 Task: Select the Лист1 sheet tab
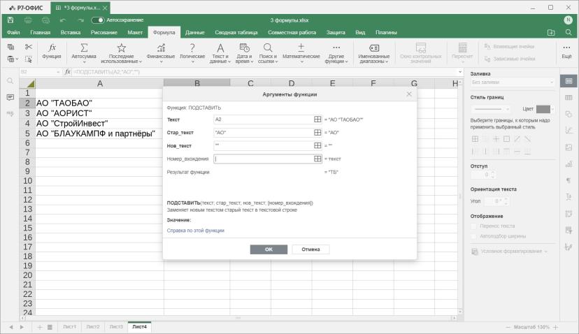[x=69, y=326]
